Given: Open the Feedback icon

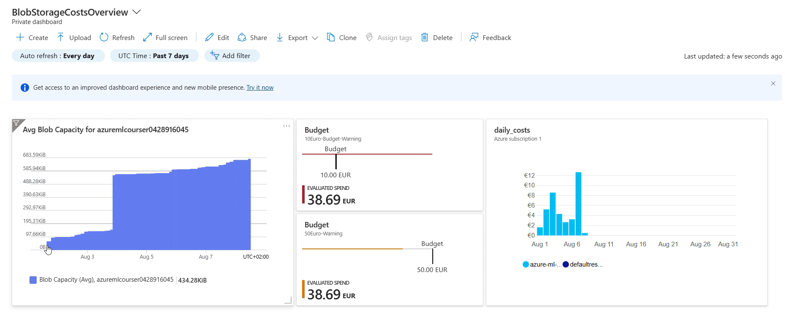Looking at the screenshot, I should [x=474, y=37].
